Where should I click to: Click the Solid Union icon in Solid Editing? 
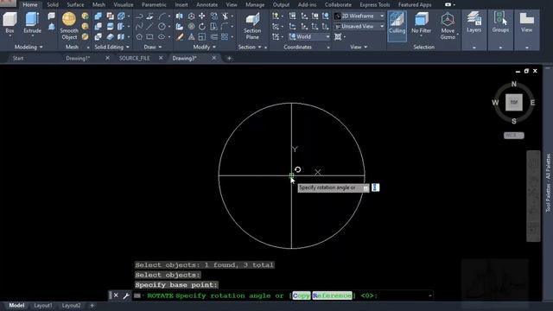point(98,16)
